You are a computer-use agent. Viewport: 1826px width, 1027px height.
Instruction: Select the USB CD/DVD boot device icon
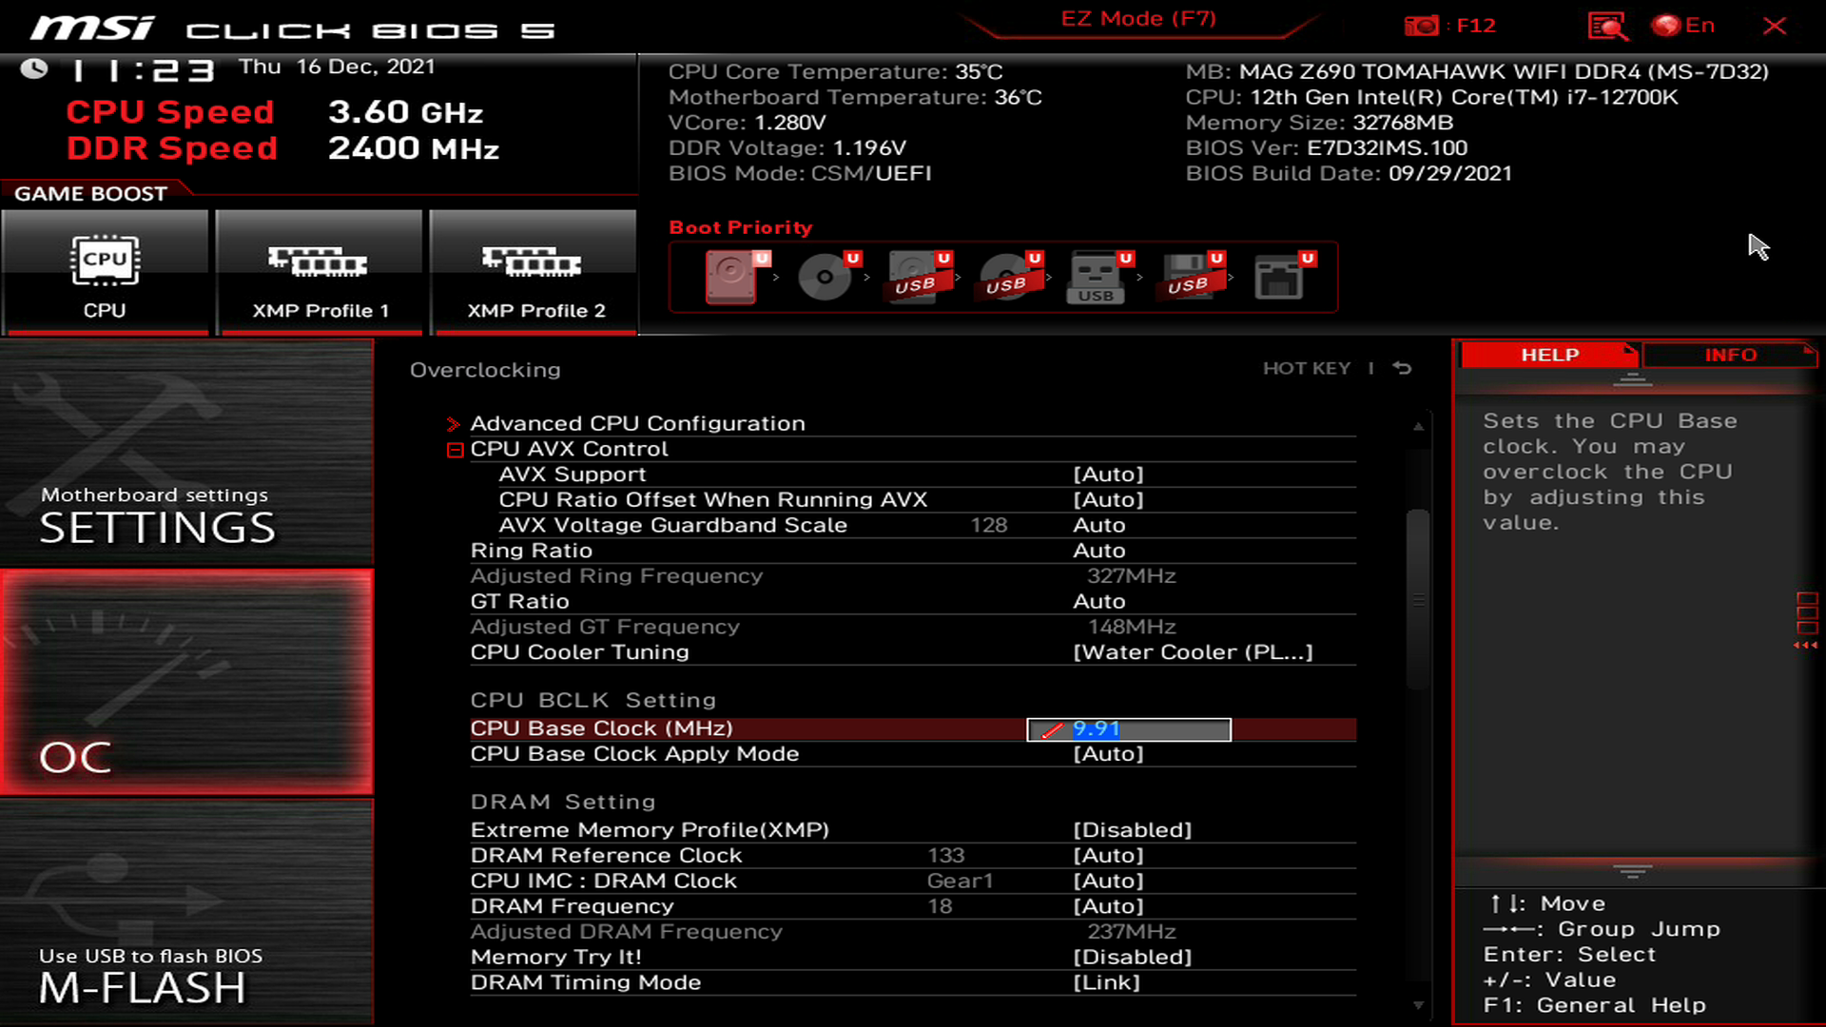point(1010,277)
